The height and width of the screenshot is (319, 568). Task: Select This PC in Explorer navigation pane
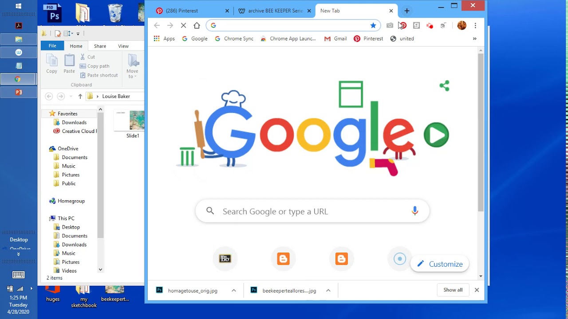coord(62,218)
